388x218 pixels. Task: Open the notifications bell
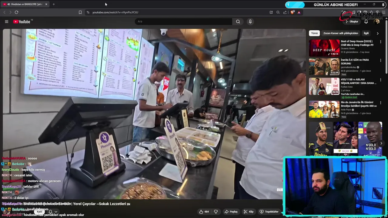(x=366, y=21)
